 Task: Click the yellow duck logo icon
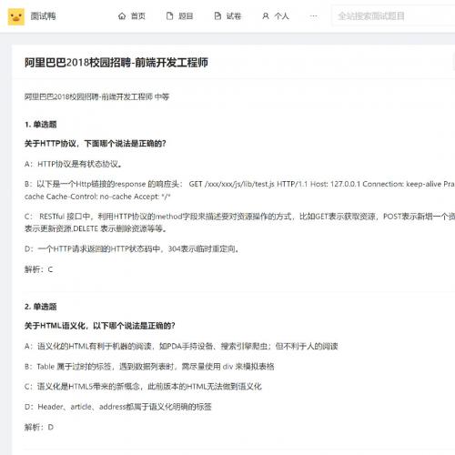point(16,16)
